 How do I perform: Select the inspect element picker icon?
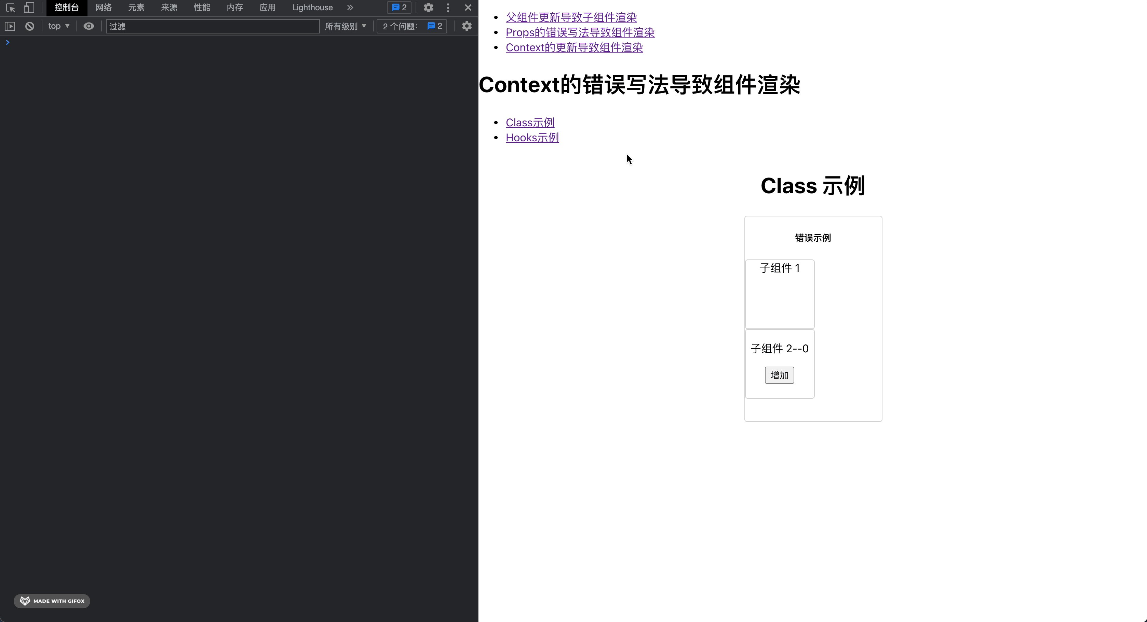(11, 8)
